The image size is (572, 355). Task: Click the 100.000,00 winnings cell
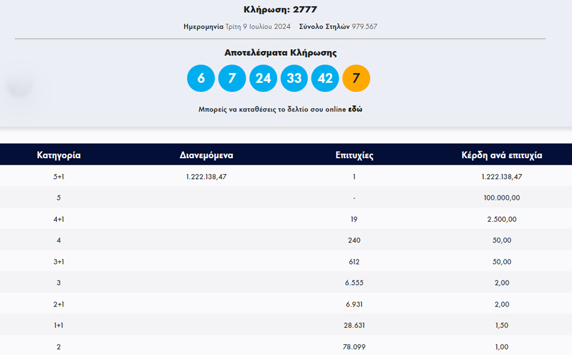click(502, 198)
